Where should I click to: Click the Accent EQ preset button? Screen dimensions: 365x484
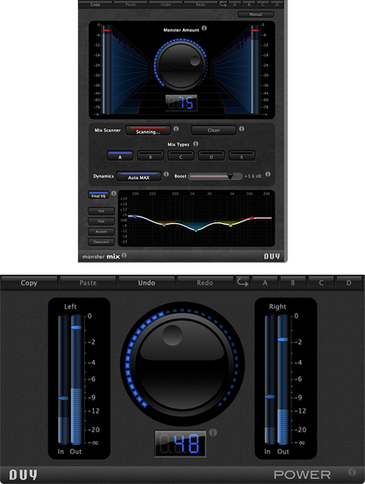point(101,232)
